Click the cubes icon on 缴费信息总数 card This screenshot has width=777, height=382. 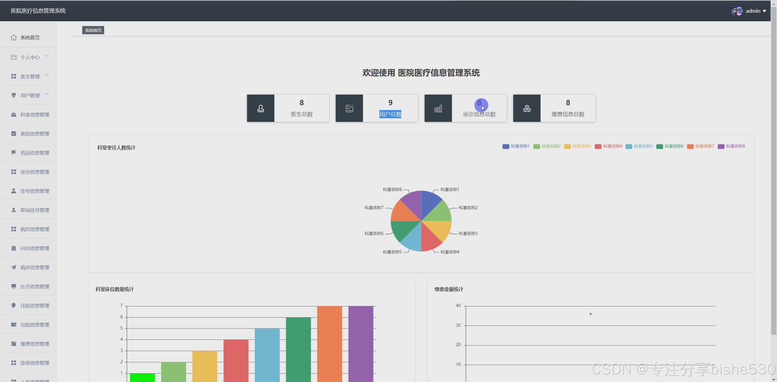point(527,108)
